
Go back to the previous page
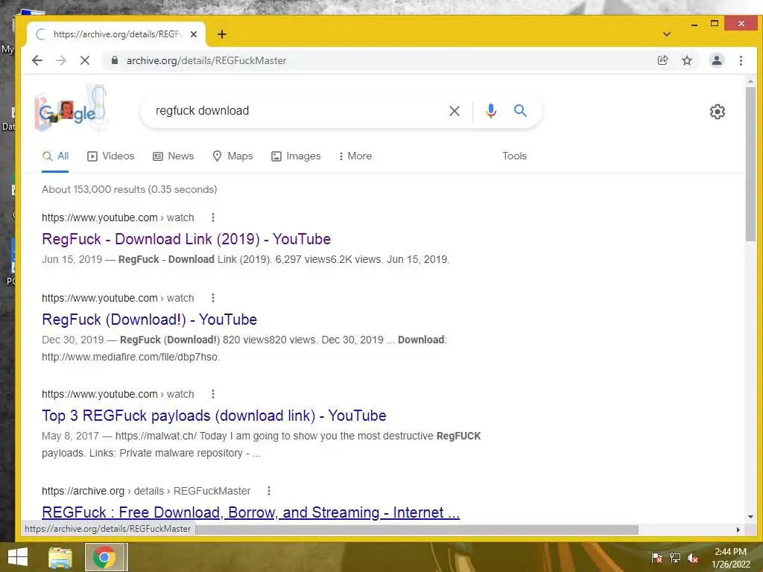[x=37, y=60]
